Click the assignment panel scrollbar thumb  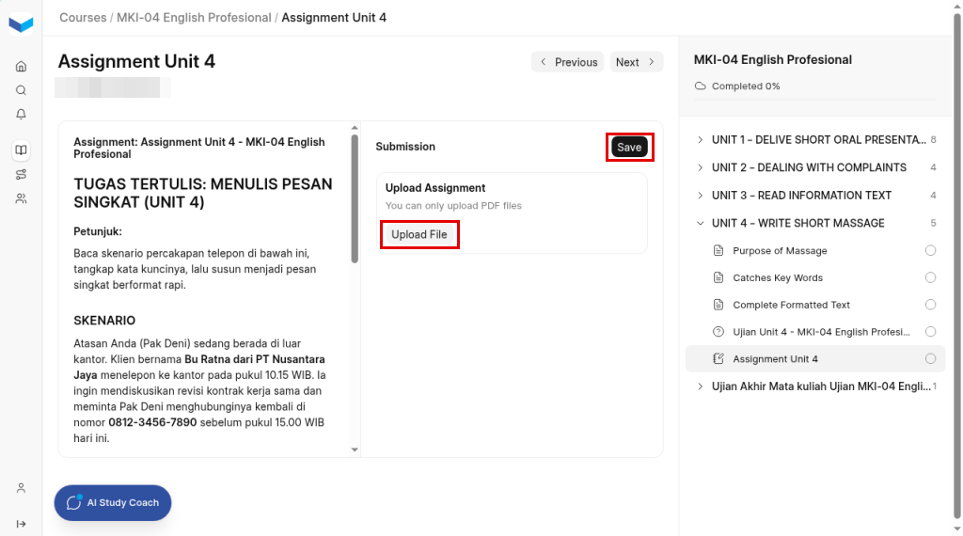[x=355, y=198]
